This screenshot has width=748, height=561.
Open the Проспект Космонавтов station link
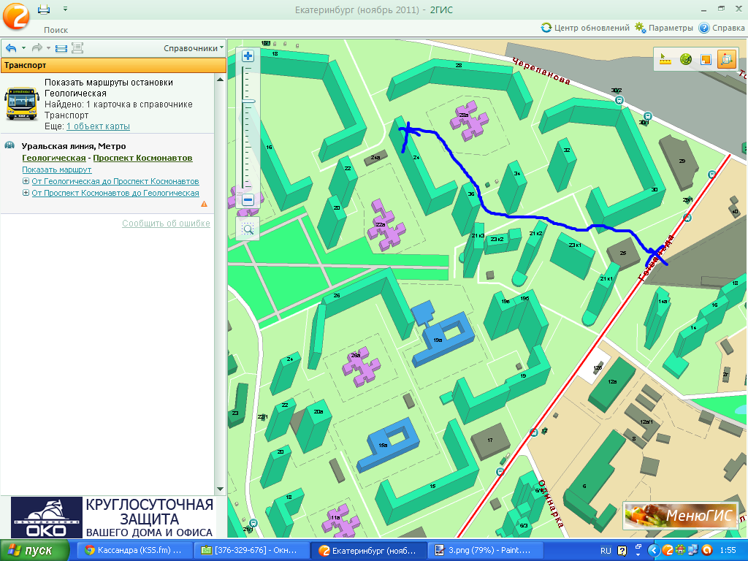[x=142, y=158]
